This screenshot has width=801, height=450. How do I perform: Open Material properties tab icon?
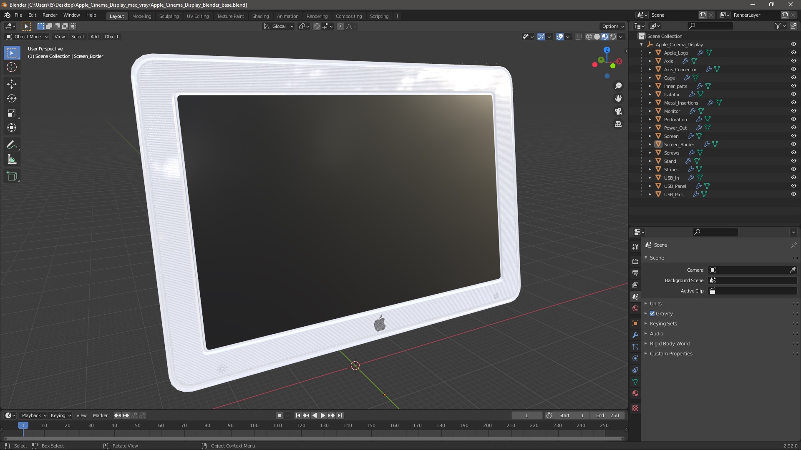[635, 394]
